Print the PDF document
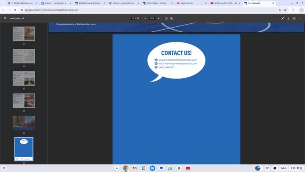This screenshot has width=305, height=172. 294,18
